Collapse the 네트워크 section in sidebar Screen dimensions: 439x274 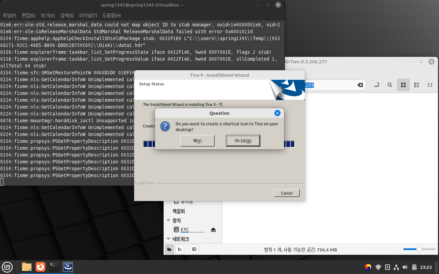pos(168,239)
